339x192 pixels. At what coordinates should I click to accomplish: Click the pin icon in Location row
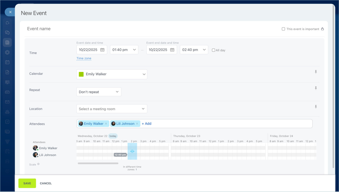click(x=316, y=107)
